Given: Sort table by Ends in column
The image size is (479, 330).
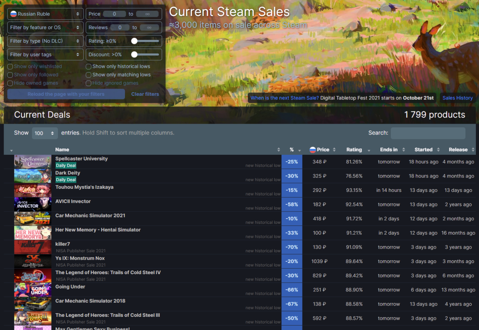Looking at the screenshot, I should point(389,150).
